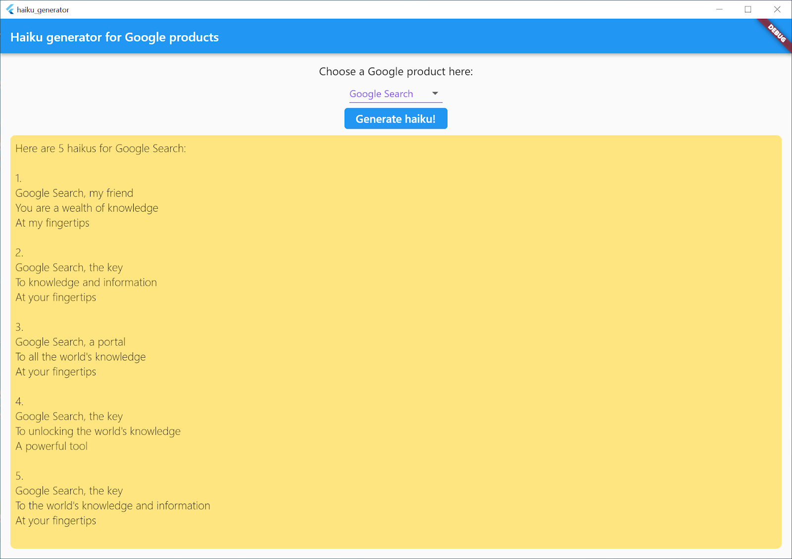Click the dropdown arrow next to Google Search
This screenshot has height=559, width=792.
tap(435, 93)
